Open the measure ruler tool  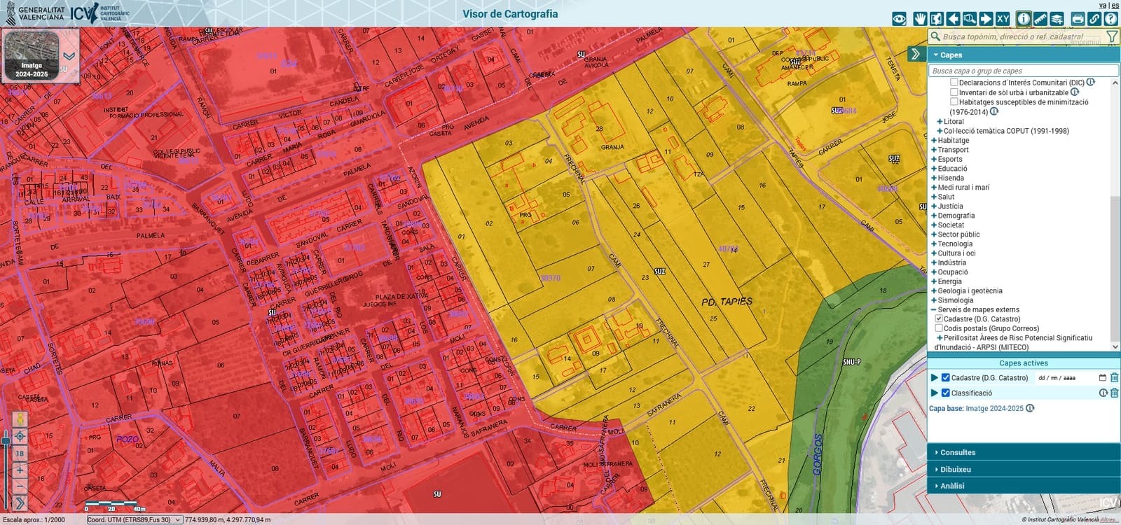(1040, 19)
